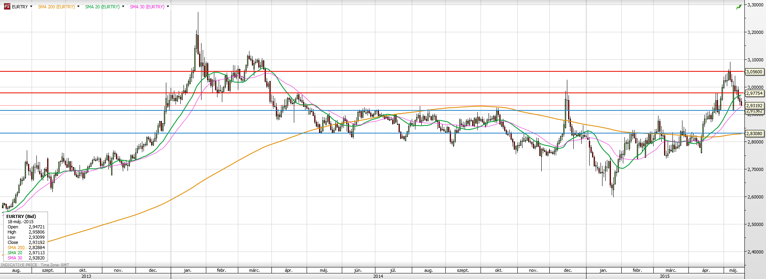Image resolution: width=766 pixels, height=279 pixels.
Task: Click the EURTRY (Bid) info box title
Action: tap(21, 216)
